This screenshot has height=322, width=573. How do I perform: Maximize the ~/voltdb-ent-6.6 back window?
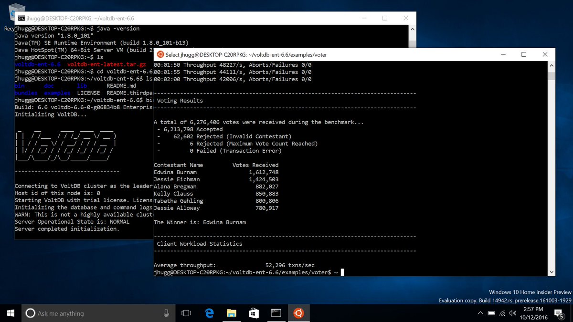(384, 18)
